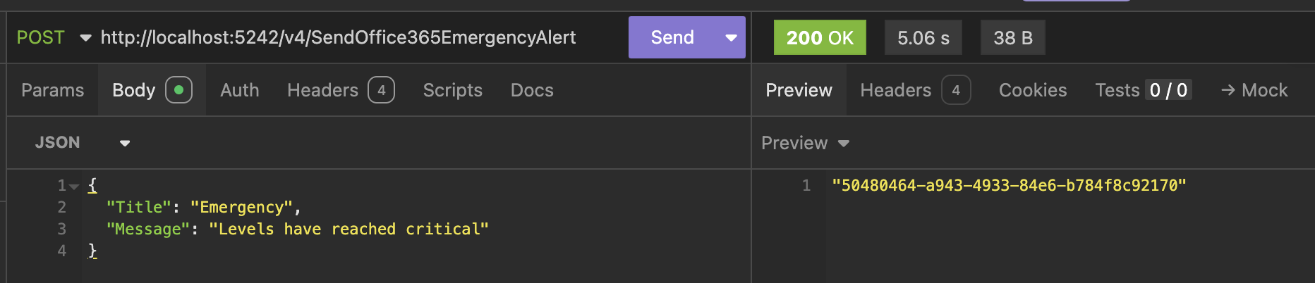Switch to the Cookies tab
Image resolution: width=1315 pixels, height=283 pixels.
pos(1032,90)
